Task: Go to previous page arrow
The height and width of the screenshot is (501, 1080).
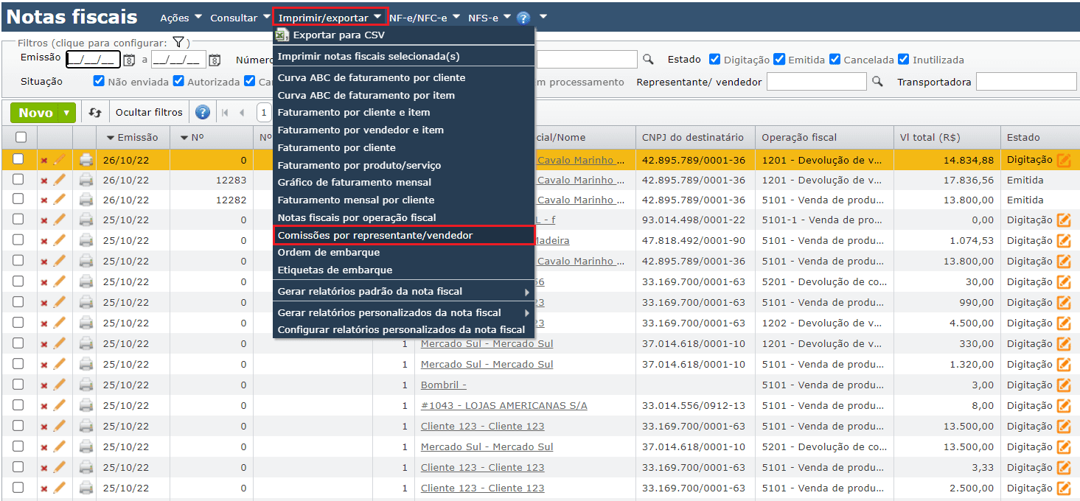Action: pyautogui.click(x=242, y=113)
